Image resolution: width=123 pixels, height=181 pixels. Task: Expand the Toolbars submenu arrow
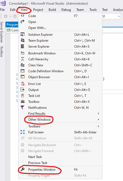pyautogui.click(x=99, y=126)
